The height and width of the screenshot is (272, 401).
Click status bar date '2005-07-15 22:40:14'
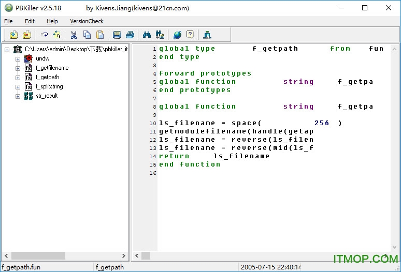click(x=270, y=267)
